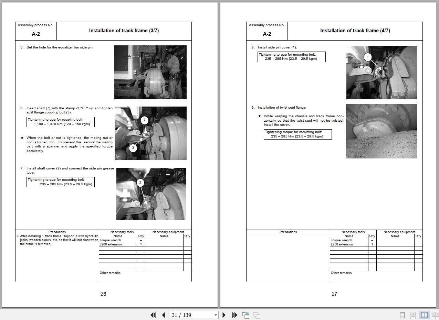Click the 'Precautions' header on page 26
This screenshot has height=320, width=439.
(57, 232)
